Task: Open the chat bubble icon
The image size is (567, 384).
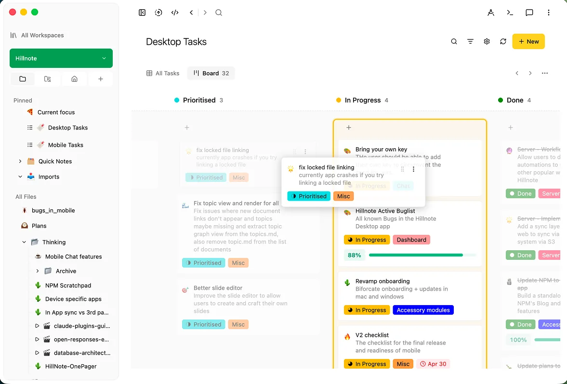Action: 529,13
